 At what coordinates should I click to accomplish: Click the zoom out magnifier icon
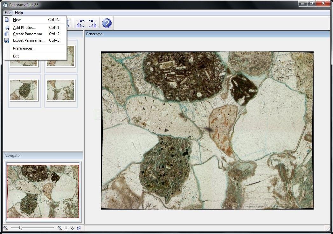(x=5, y=228)
